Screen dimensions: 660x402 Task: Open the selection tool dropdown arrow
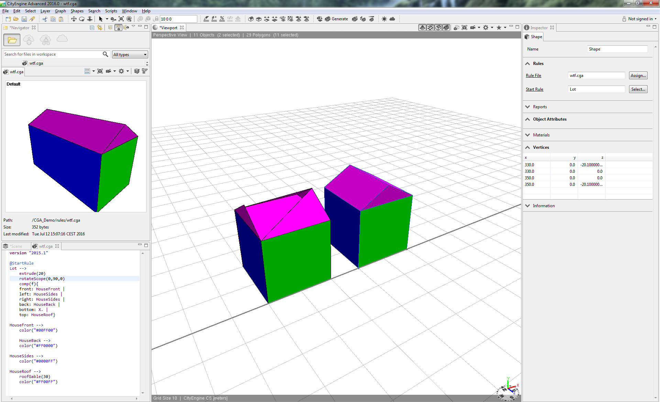107,19
